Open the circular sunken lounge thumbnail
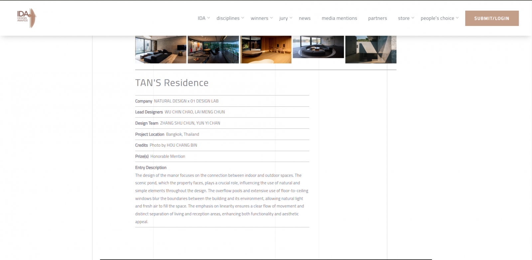Viewport: 532px width, 260px height. point(318,47)
